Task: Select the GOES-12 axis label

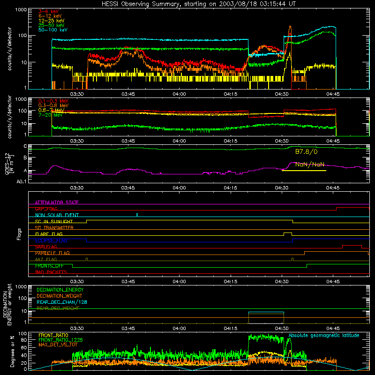Action: [x=9, y=164]
